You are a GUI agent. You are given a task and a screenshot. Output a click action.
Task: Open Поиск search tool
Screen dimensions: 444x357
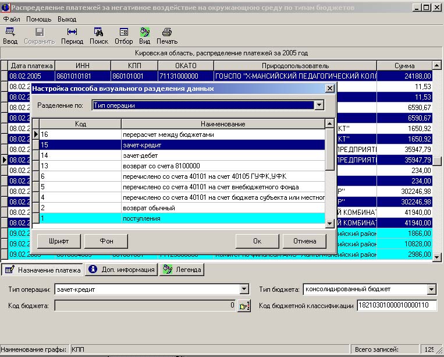(x=99, y=36)
